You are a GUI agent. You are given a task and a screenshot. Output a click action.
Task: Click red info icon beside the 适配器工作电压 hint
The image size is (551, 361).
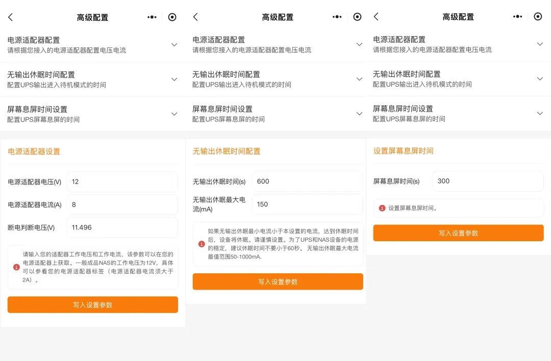[17, 267]
